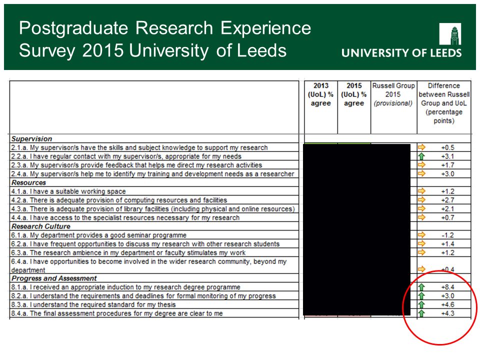
Task: Click the orange arrow icon in row 4.4.a
Action: tap(421, 217)
